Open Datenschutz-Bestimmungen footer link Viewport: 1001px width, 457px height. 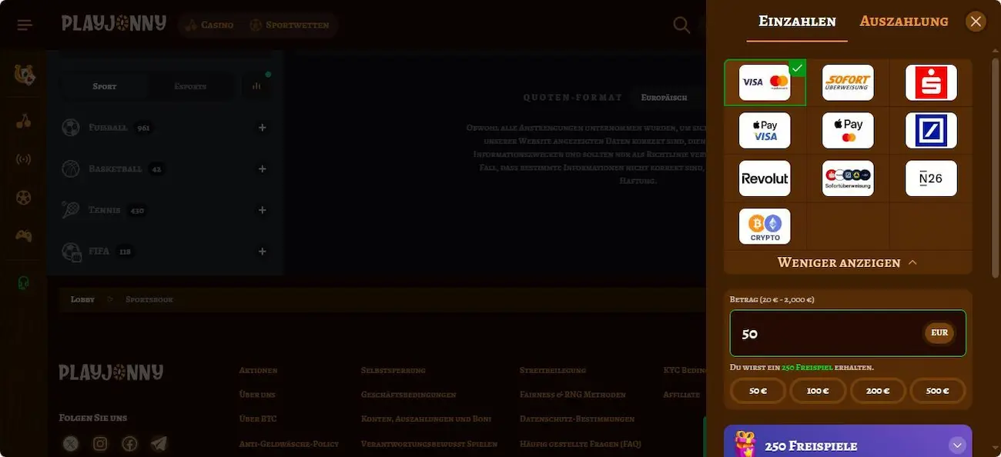click(577, 419)
